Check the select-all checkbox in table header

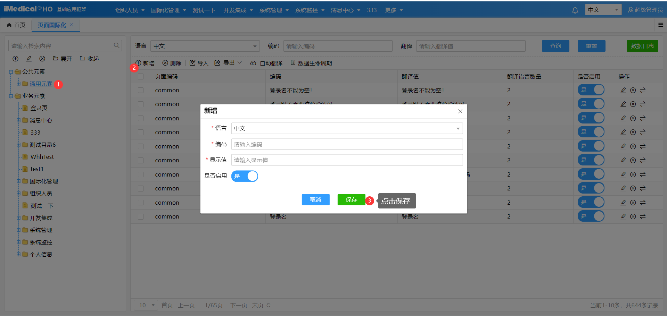point(141,76)
